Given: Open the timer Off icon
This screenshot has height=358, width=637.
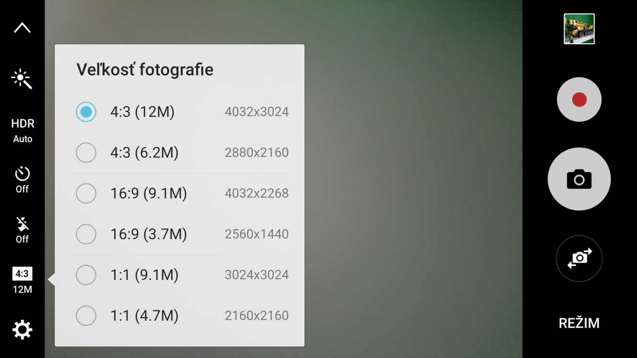Looking at the screenshot, I should click(x=22, y=180).
